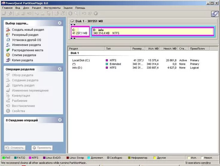This screenshot has height=166, width=220.
Task: Click the purple Linux Ext2/3 legend swatch
Action: coord(44,158)
